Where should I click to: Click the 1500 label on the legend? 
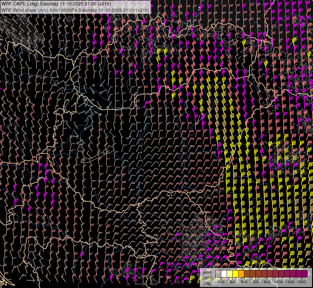point(301,282)
